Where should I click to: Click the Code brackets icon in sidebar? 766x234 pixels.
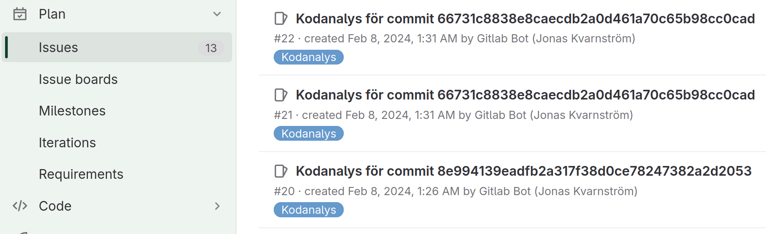pyautogui.click(x=20, y=206)
